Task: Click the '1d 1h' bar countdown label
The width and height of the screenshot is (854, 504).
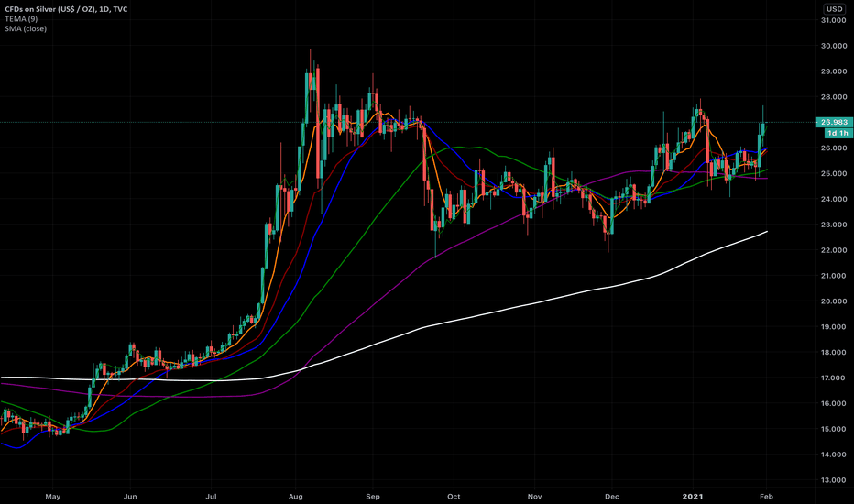Action: point(838,133)
